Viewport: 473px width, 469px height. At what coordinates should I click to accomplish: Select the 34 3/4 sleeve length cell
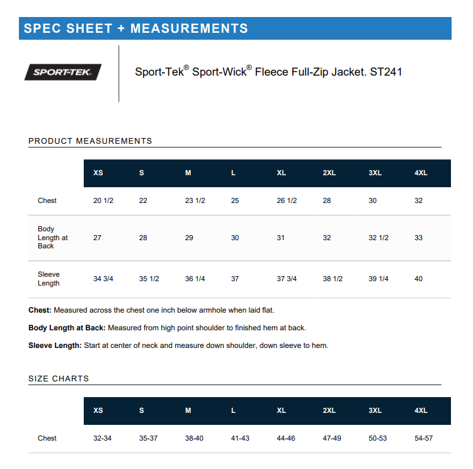(103, 279)
